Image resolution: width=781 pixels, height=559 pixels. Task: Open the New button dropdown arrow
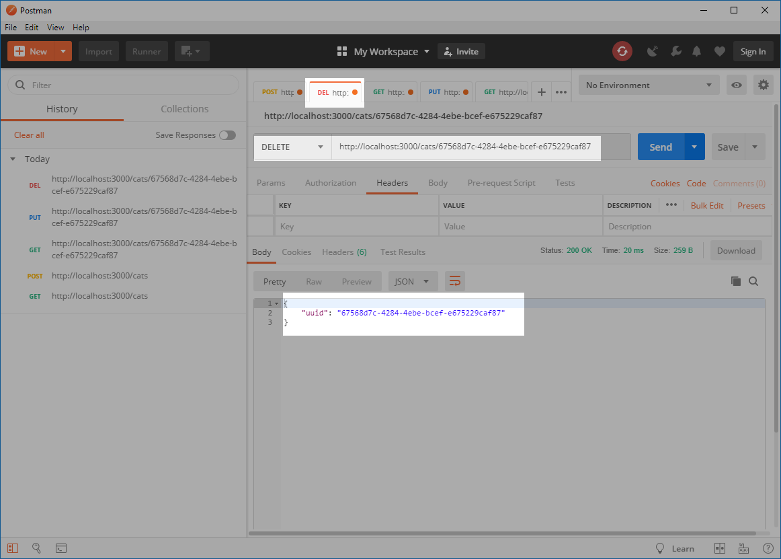tap(63, 51)
